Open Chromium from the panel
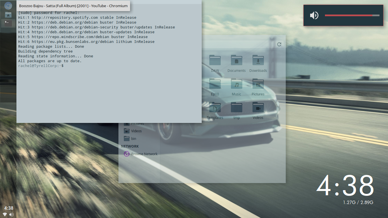The width and height of the screenshot is (388, 218). (x=8, y=6)
